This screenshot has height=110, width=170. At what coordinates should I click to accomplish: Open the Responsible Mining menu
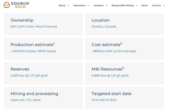123,6
